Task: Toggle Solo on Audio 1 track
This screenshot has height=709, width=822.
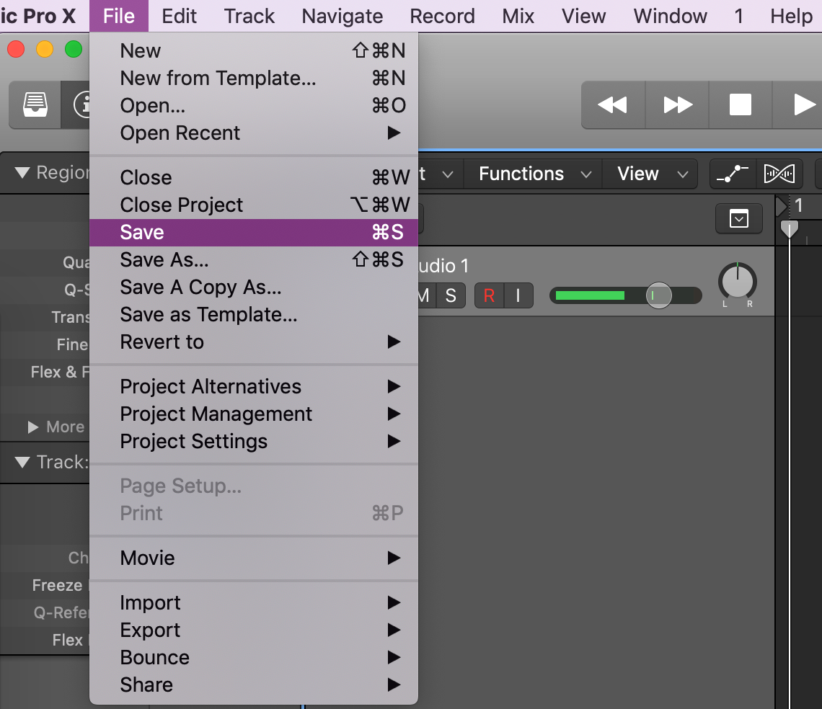Action: click(451, 295)
